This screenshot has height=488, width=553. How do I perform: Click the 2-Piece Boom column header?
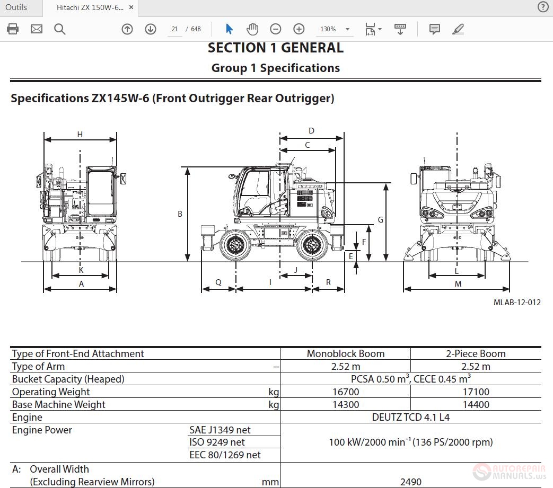tap(476, 354)
